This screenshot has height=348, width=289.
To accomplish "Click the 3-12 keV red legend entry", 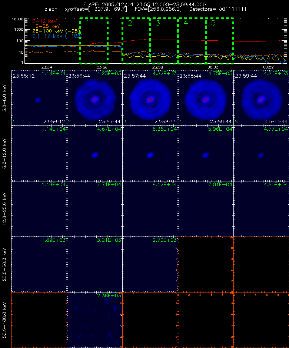I will [45, 21].
